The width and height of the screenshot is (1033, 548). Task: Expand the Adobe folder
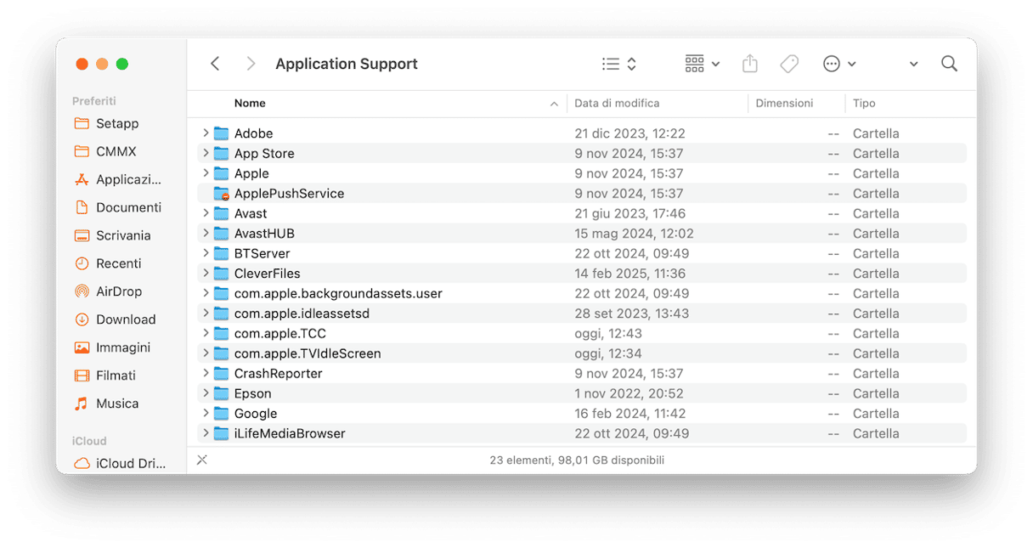(206, 133)
